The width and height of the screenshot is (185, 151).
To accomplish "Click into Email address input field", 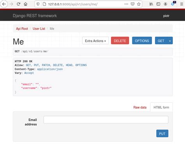I will coord(106,120).
